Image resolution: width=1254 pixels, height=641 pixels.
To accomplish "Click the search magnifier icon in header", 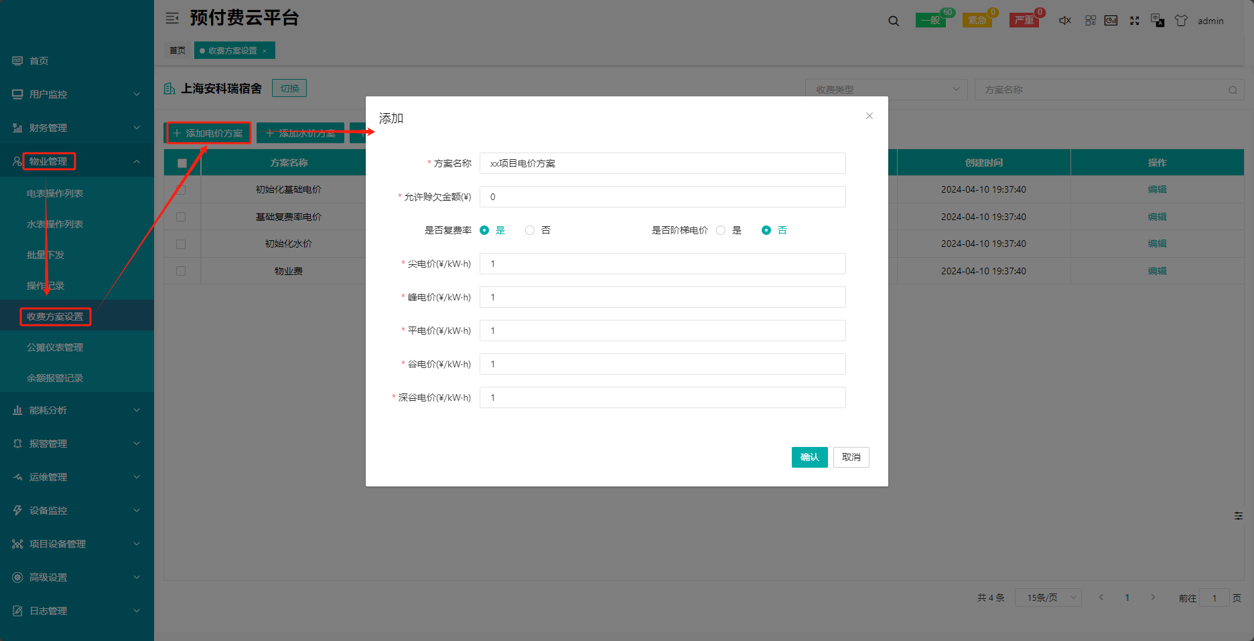I will 894,21.
